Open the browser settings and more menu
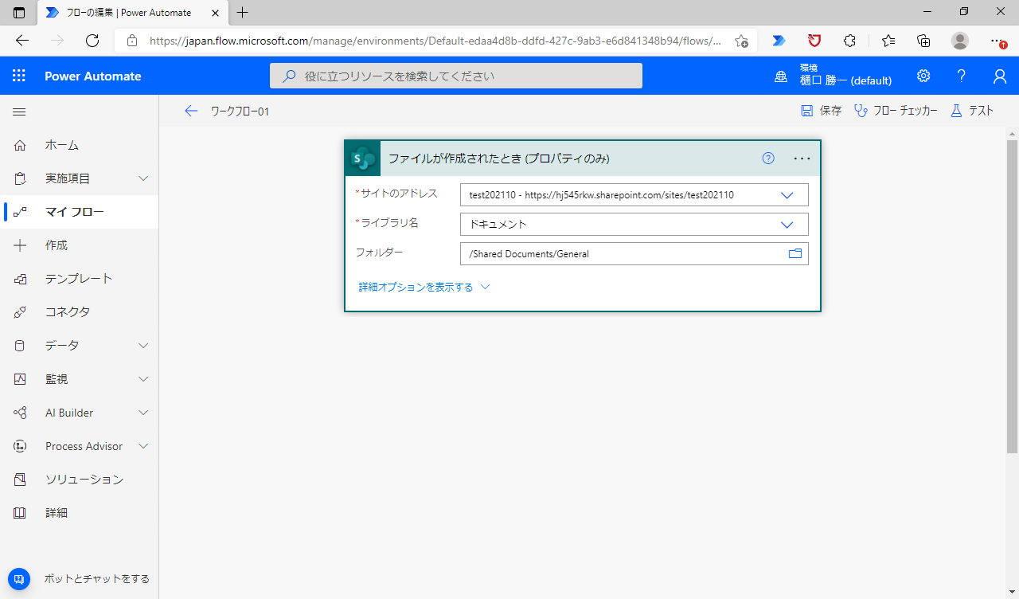1019x599 pixels. (997, 41)
